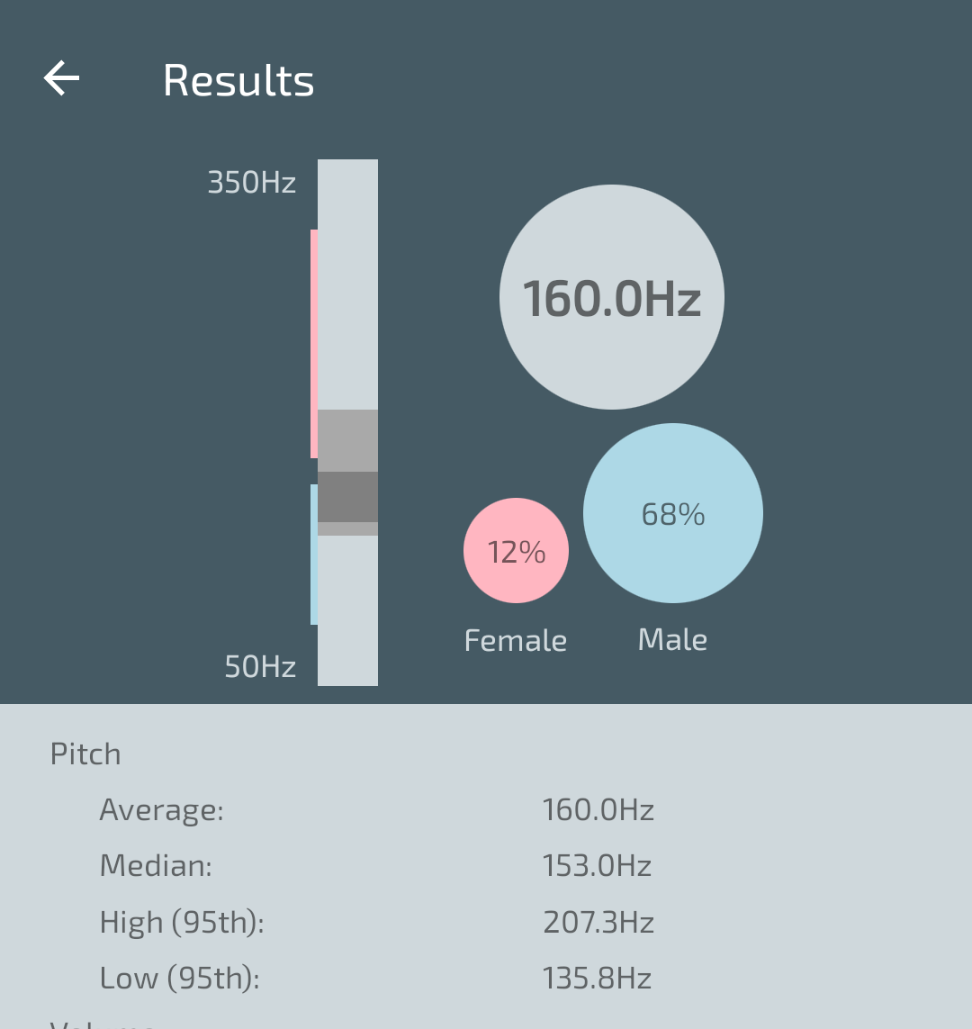Click the 207.3Hz high pitch value
Image resolution: width=972 pixels, height=1029 pixels.
598,922
